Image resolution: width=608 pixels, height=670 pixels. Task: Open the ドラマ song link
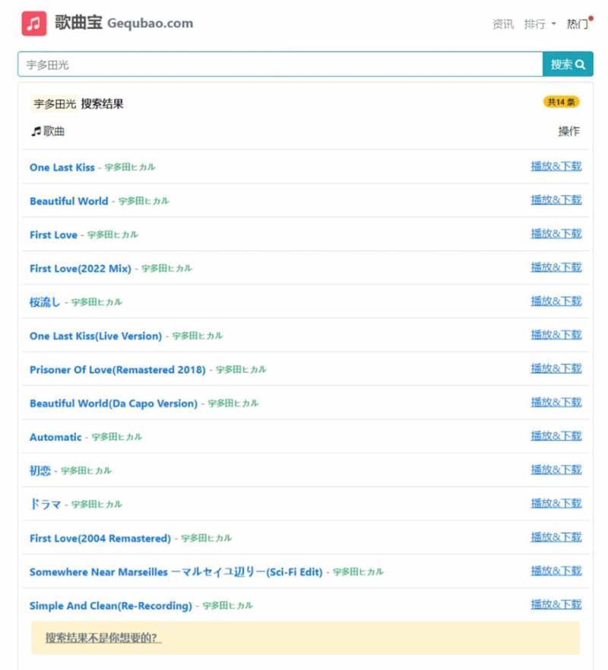[x=45, y=504]
